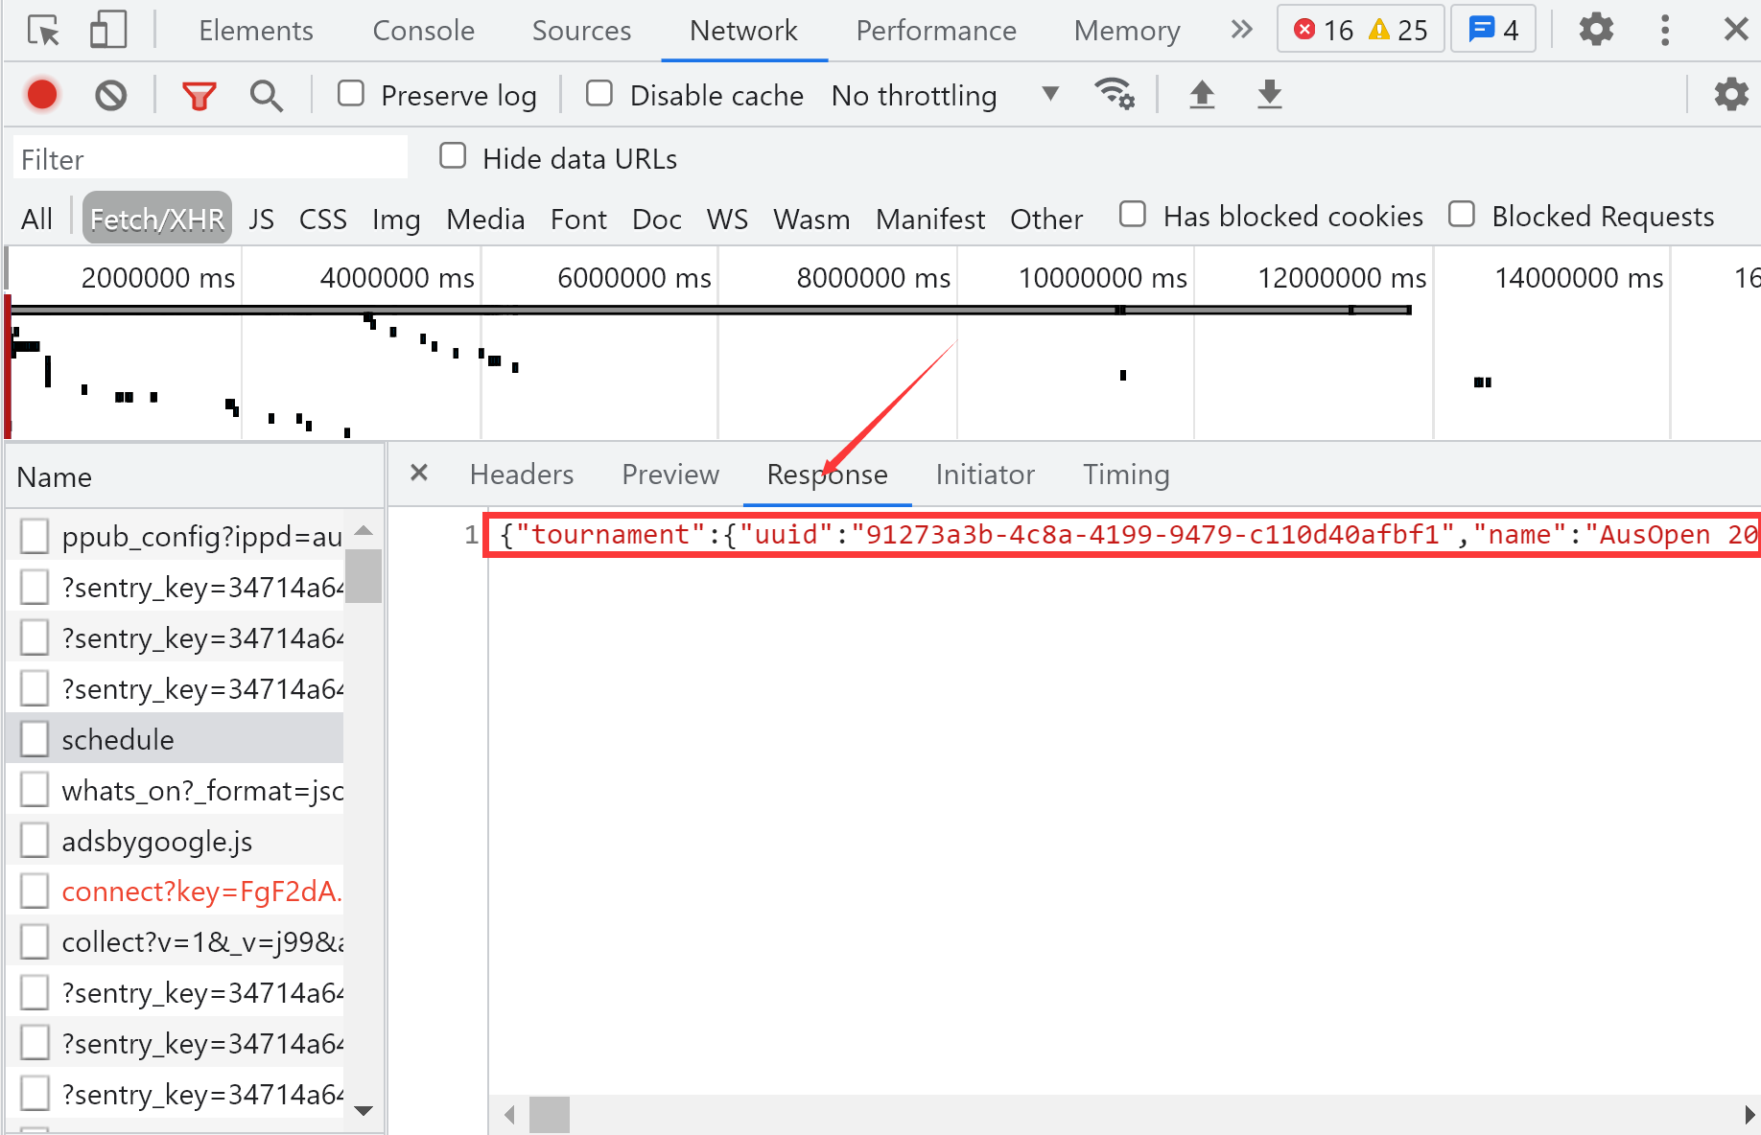Open network conditions wifi icon
The image size is (1761, 1135).
click(1115, 94)
